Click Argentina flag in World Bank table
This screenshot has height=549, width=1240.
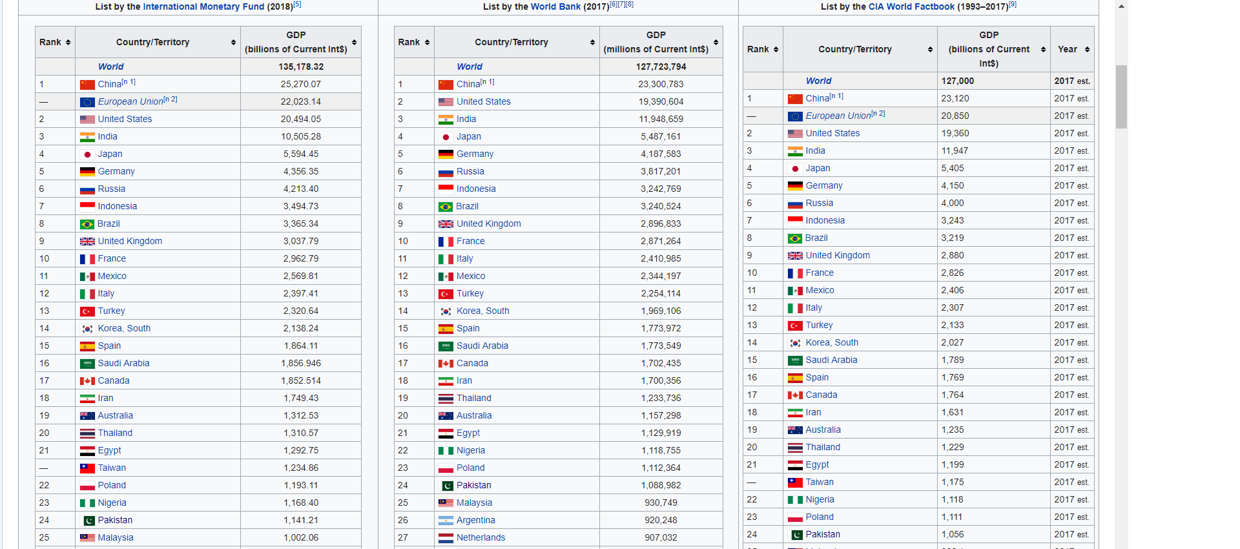tap(446, 521)
